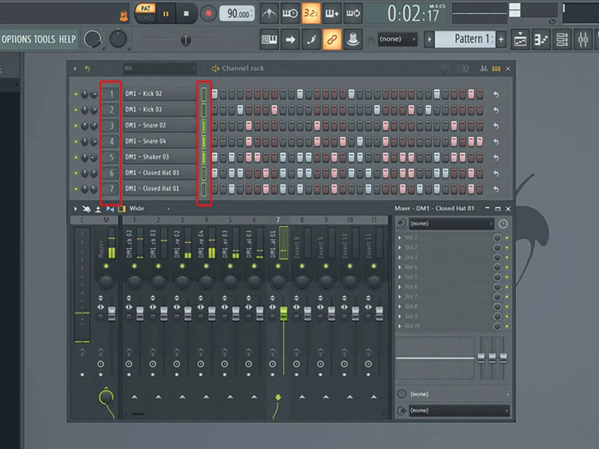
Task: Toggle first step of DM1 - Kick 02
Action: [215, 94]
